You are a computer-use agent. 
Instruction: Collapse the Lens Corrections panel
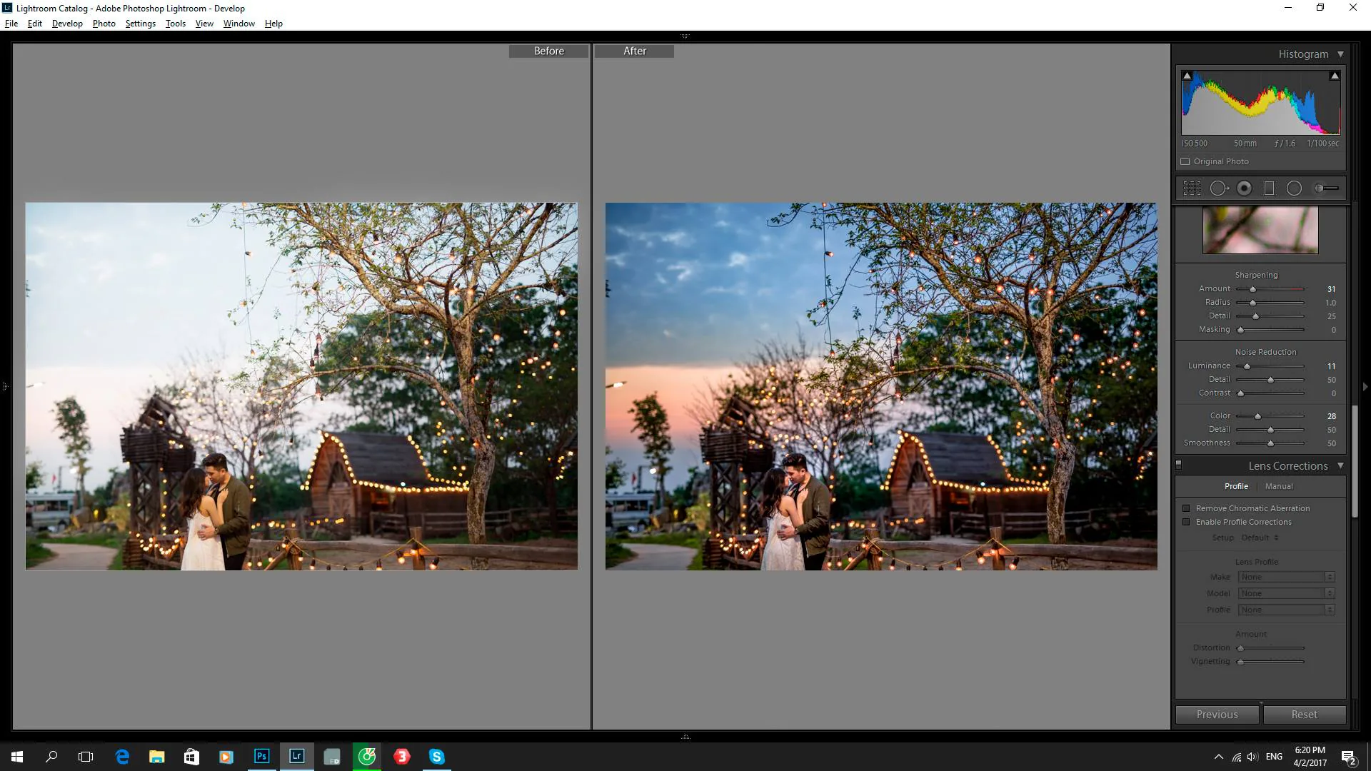click(1340, 465)
